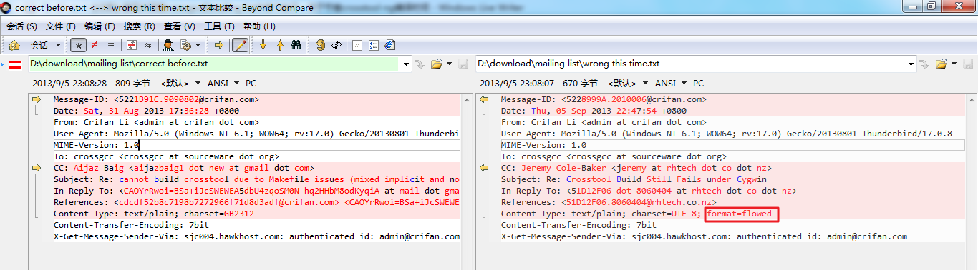This screenshot has height=270, width=978.
Task: Click the red thumbnail overview icon at left
Action: coord(13,66)
